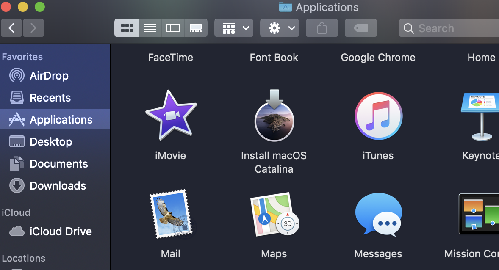Select the Keynote app icon
Screen dimensions: 499x270
tap(481, 116)
